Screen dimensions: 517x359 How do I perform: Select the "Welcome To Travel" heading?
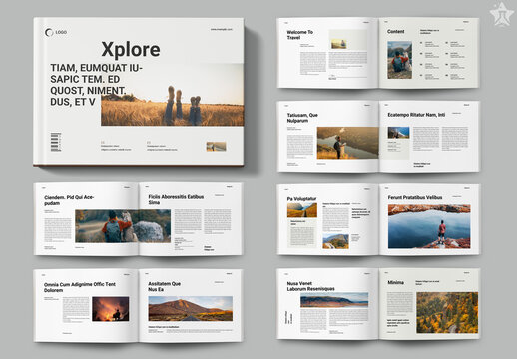pyautogui.click(x=300, y=35)
